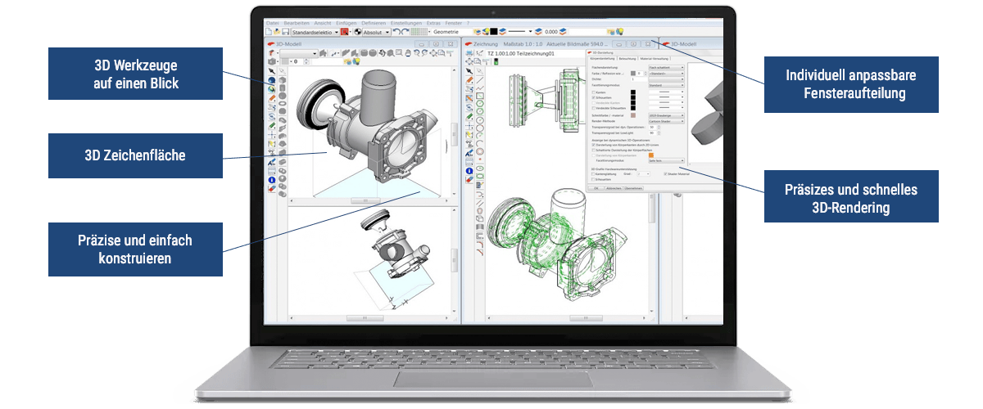Click the Schnittfarbe color swatch
The image size is (983, 409).
click(x=634, y=115)
